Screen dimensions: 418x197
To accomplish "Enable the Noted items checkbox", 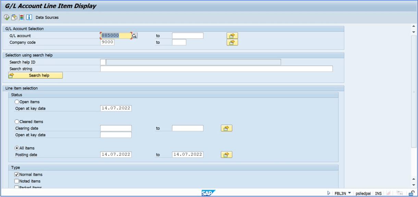I will [x=17, y=181].
